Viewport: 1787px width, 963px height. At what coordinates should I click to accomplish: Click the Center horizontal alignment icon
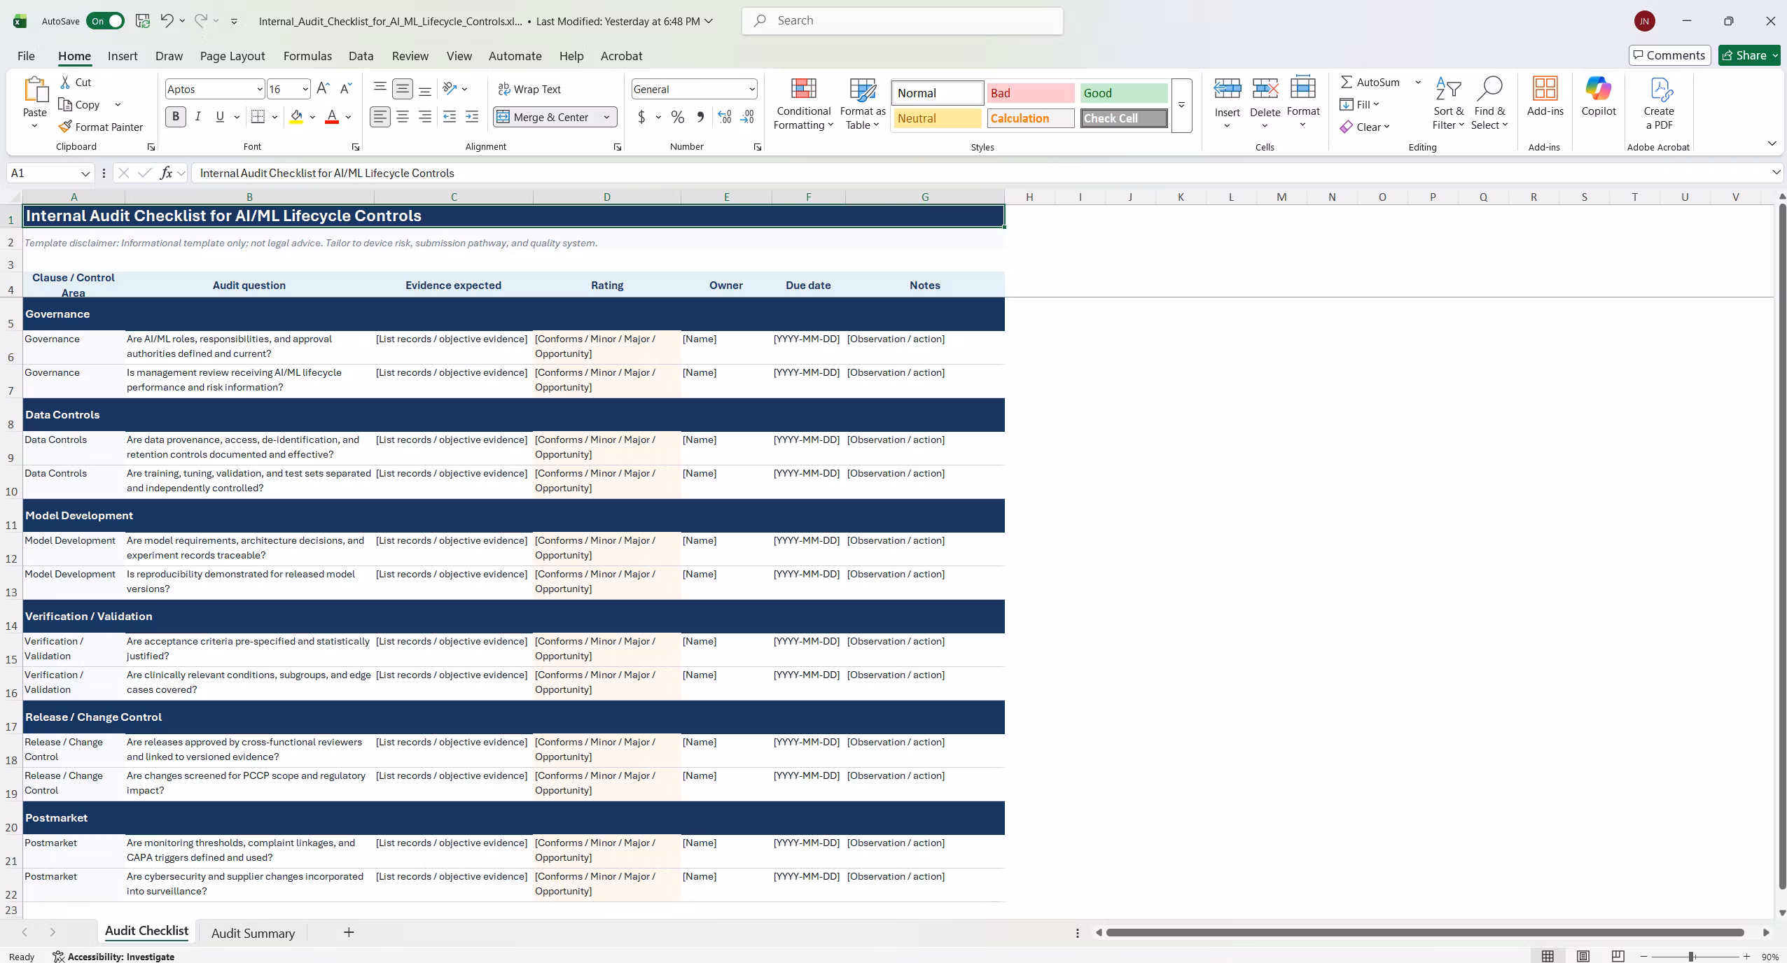tap(403, 117)
